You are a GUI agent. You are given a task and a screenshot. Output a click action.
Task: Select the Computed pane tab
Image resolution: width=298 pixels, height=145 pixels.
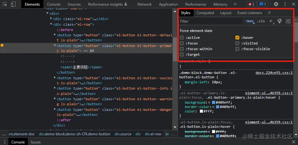point(205,13)
